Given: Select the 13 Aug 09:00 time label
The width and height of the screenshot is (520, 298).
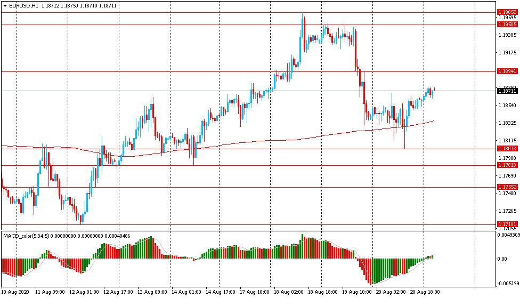Looking at the screenshot, I should [x=152, y=292].
